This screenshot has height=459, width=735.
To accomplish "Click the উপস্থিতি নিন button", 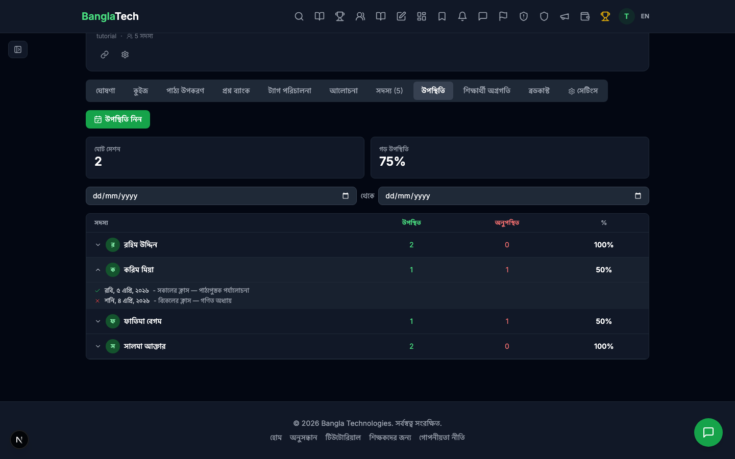I will click(118, 119).
